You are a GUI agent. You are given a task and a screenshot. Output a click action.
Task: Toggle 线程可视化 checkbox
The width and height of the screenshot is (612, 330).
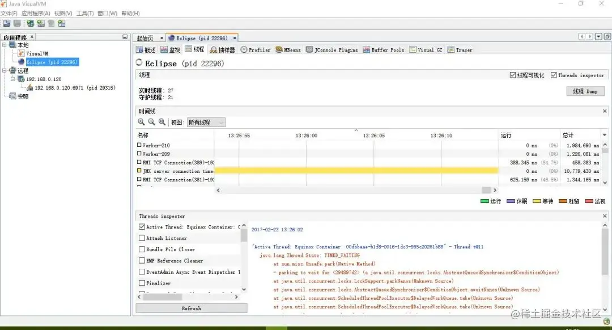(x=513, y=75)
